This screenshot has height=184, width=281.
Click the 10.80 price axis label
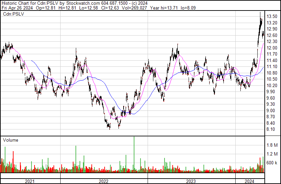(272, 73)
